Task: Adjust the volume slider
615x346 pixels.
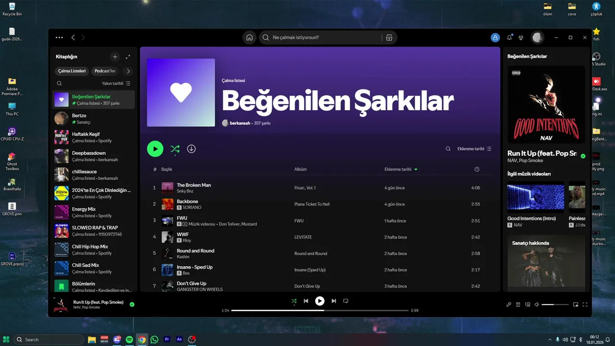Action: (x=554, y=305)
